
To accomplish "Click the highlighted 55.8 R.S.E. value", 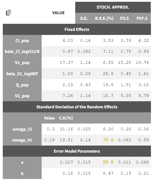I will 108,162.
